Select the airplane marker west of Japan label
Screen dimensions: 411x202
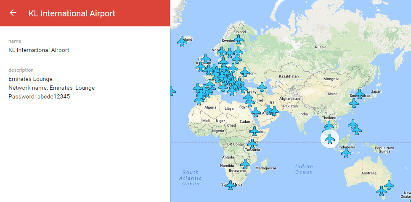point(360,93)
